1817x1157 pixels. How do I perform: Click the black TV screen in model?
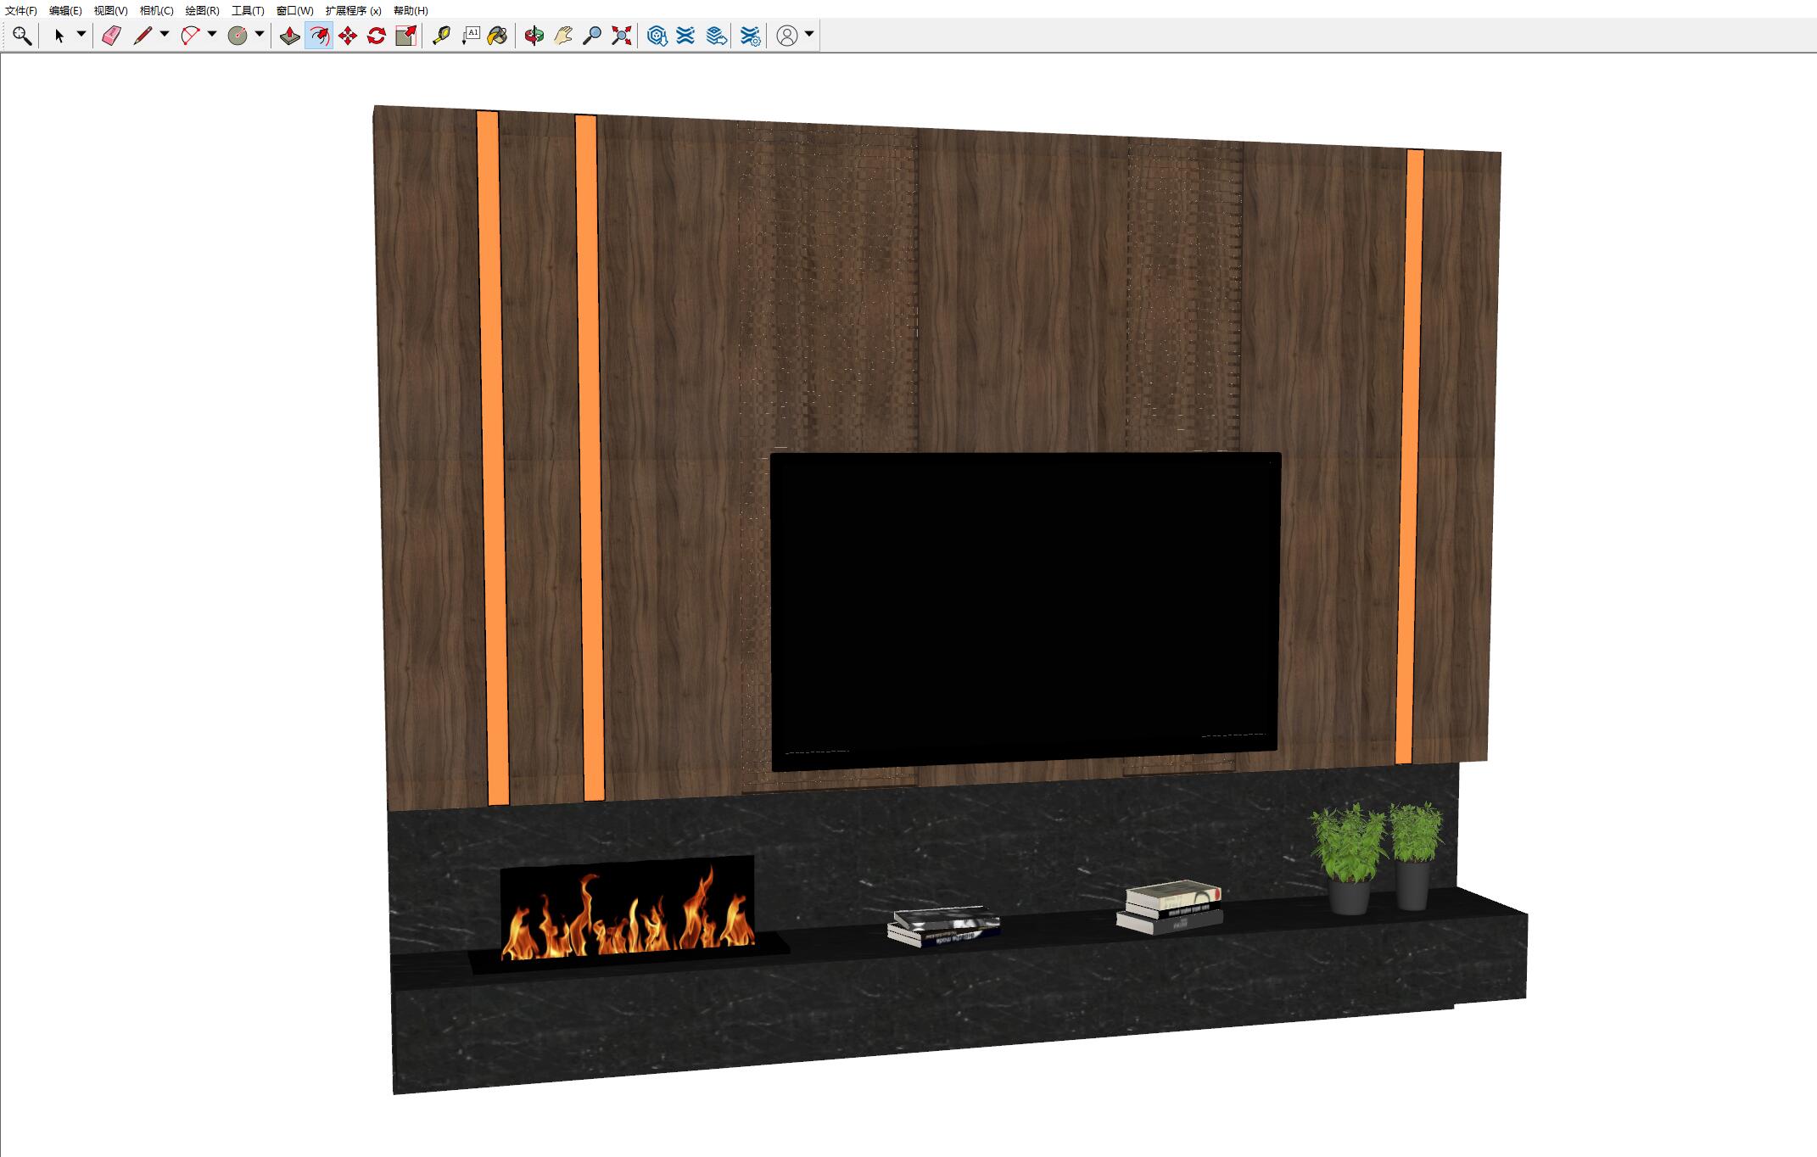pos(1025,611)
